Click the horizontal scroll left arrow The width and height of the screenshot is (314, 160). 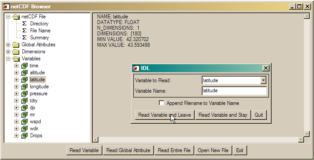click(x=95, y=139)
